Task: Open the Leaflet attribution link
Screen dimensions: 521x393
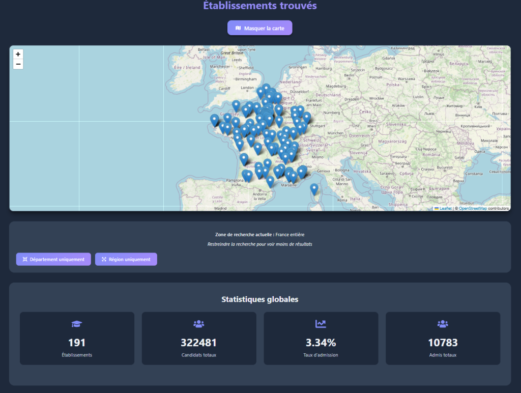Action: click(445, 209)
